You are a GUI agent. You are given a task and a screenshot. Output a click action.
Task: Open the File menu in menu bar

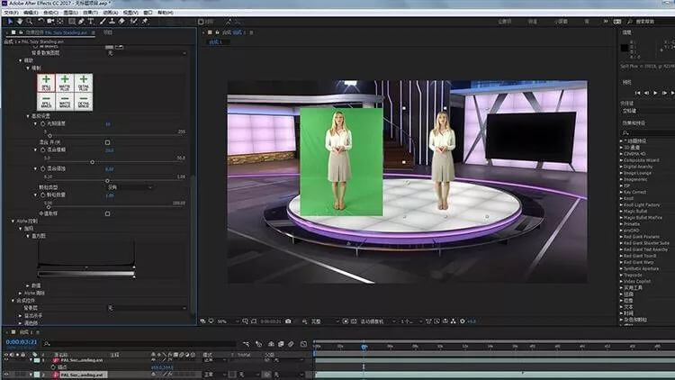point(9,13)
